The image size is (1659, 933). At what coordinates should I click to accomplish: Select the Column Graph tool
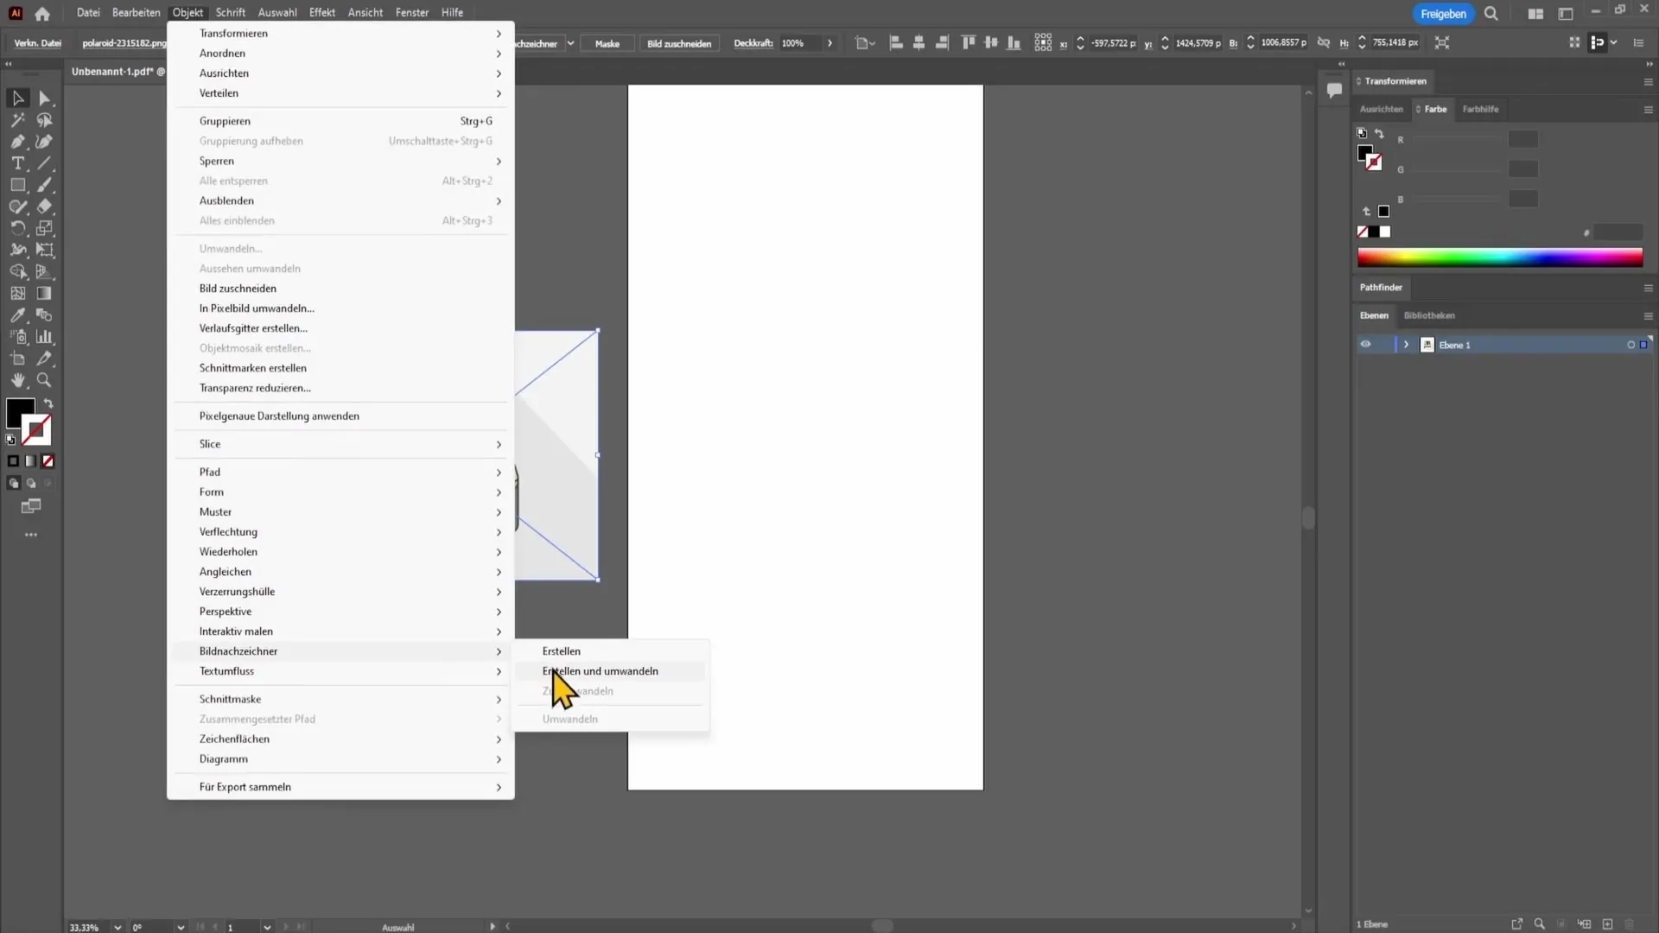[x=45, y=337]
